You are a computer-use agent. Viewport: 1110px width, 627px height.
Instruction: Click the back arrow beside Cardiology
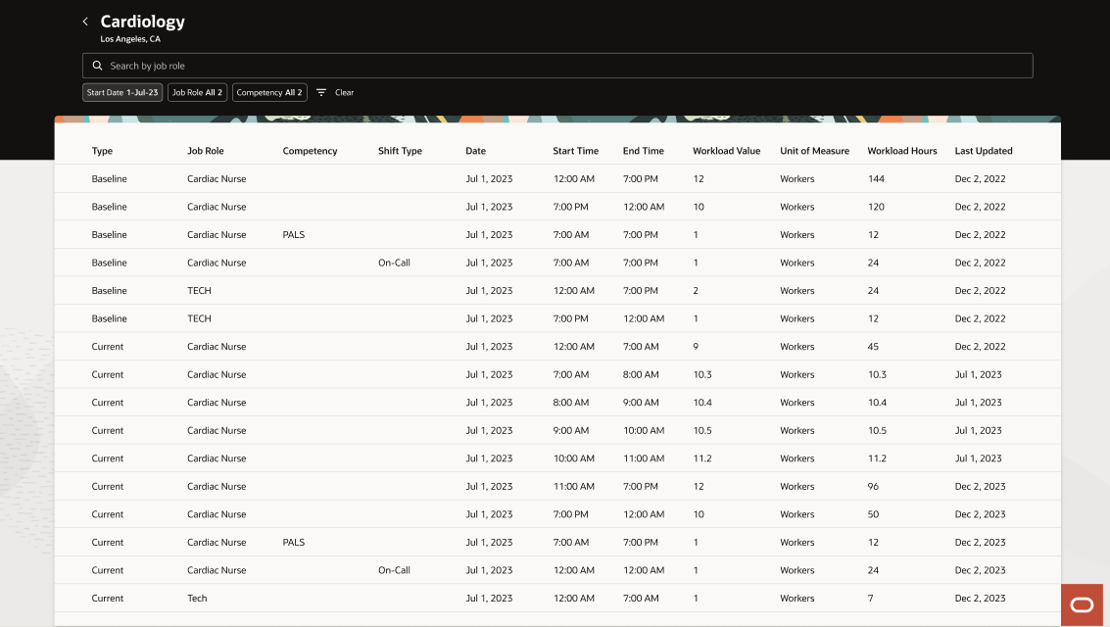85,21
